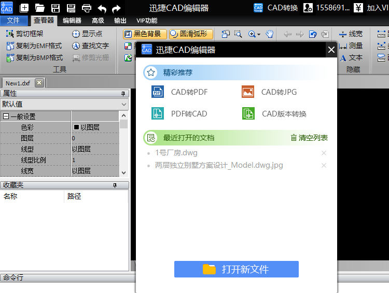Toggle 圆滑弧形 button
This screenshot has height=293, width=389.
[x=191, y=34]
